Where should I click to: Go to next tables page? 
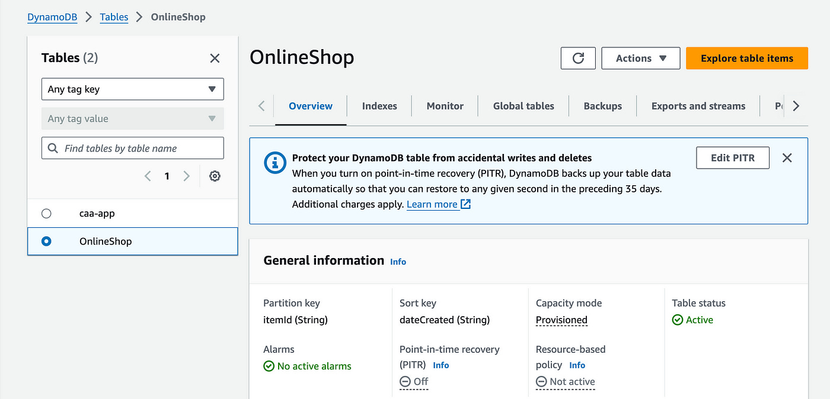pos(187,176)
